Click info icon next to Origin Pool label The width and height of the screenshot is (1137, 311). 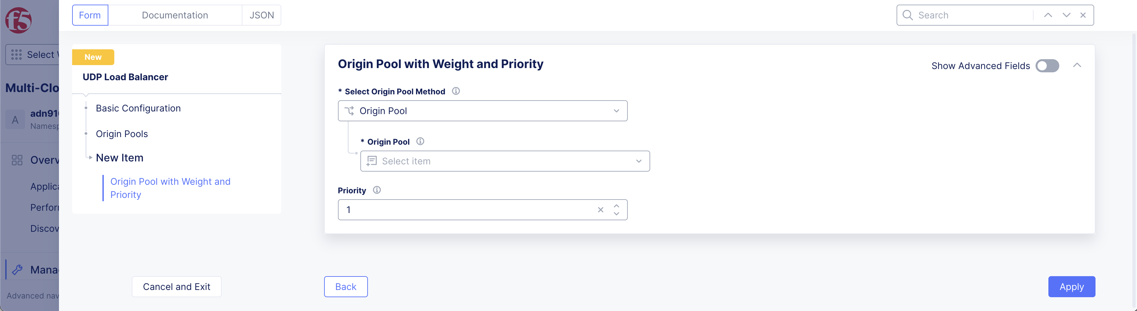(420, 141)
